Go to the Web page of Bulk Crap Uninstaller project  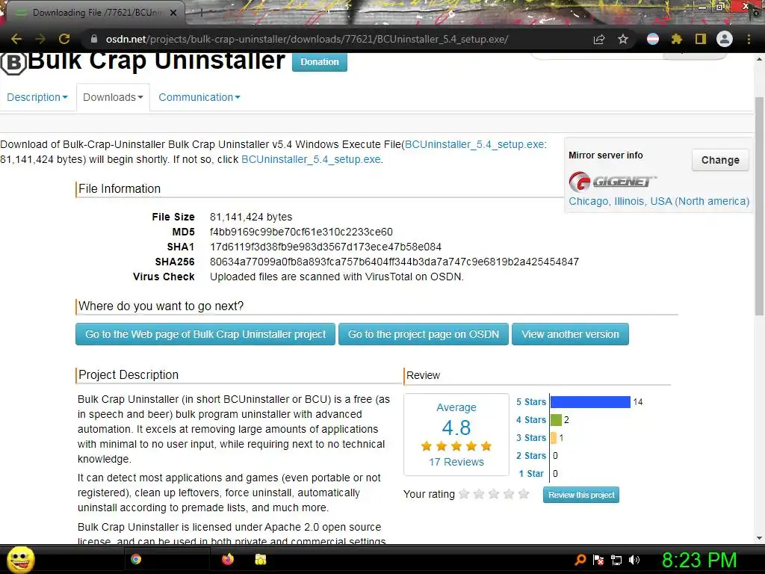[x=205, y=334]
